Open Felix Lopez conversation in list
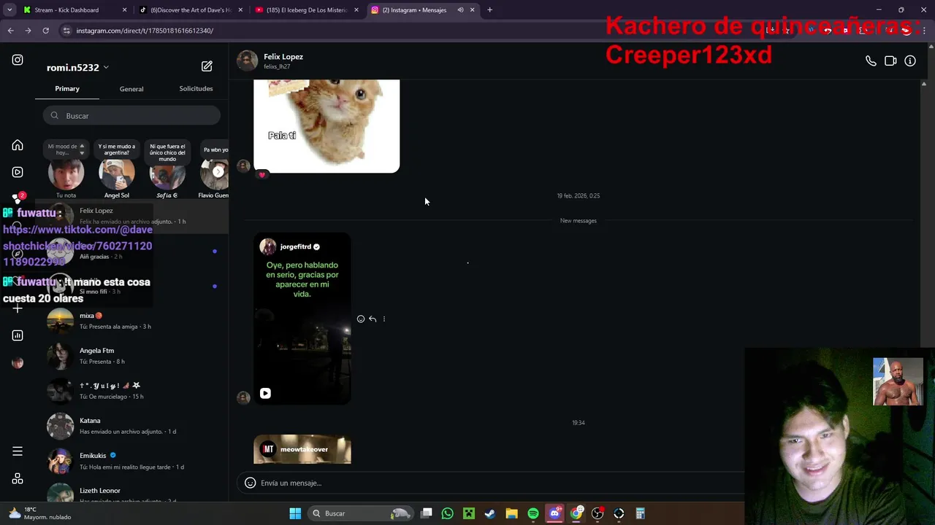Viewport: 935px width, 525px height. click(131, 216)
